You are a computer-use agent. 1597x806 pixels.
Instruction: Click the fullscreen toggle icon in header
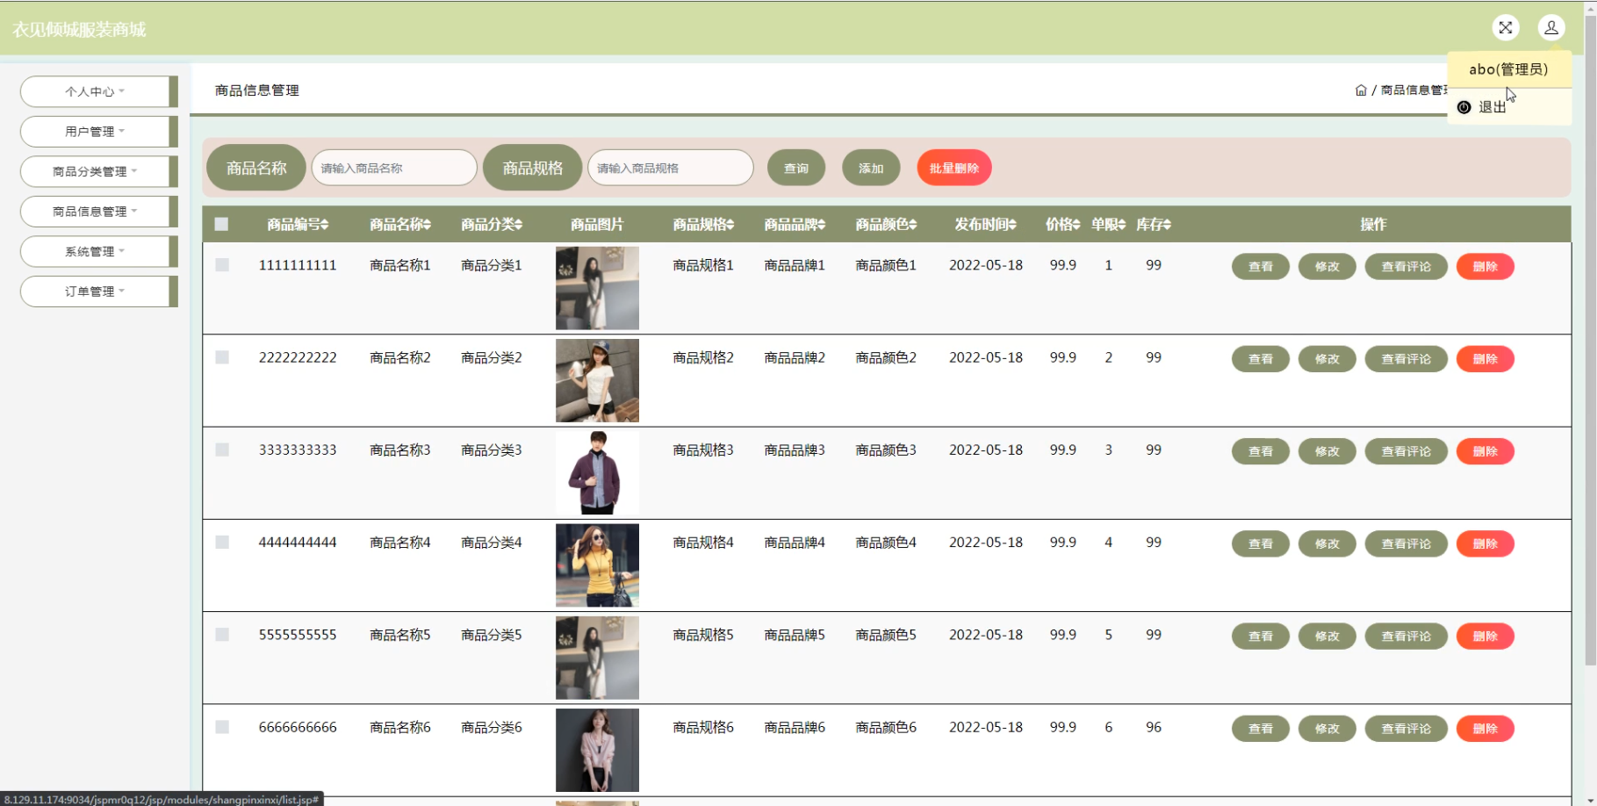point(1505,28)
